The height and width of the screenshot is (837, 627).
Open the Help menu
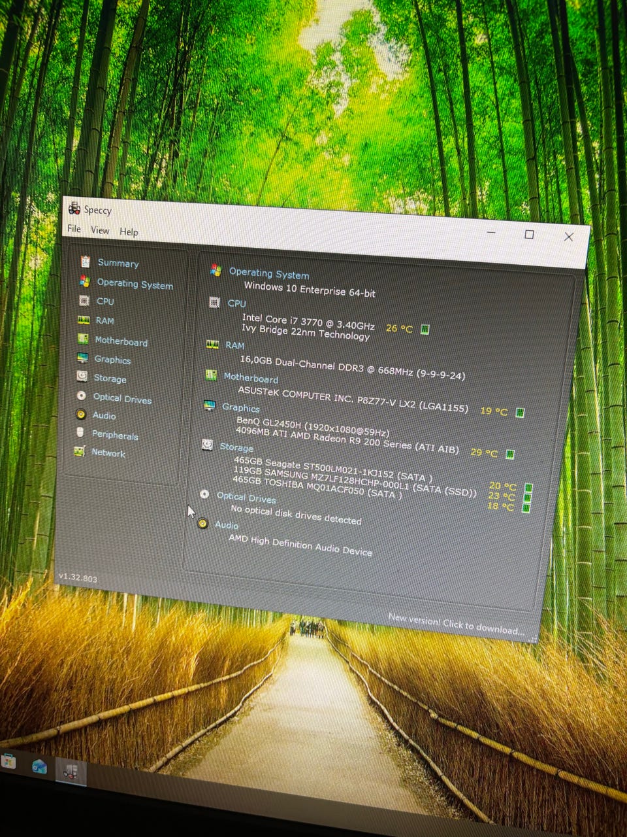click(129, 231)
